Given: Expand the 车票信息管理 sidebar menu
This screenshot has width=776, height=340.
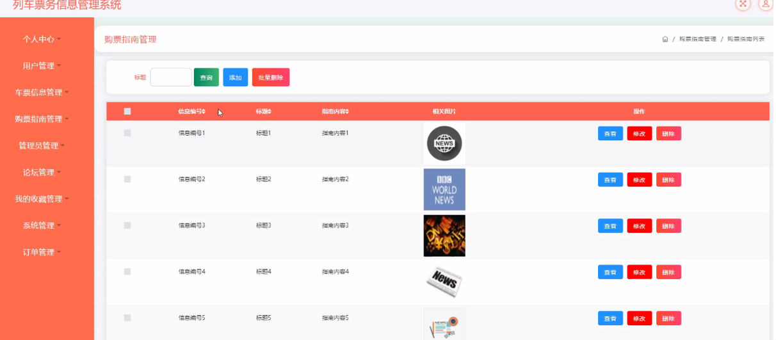Looking at the screenshot, I should [42, 92].
